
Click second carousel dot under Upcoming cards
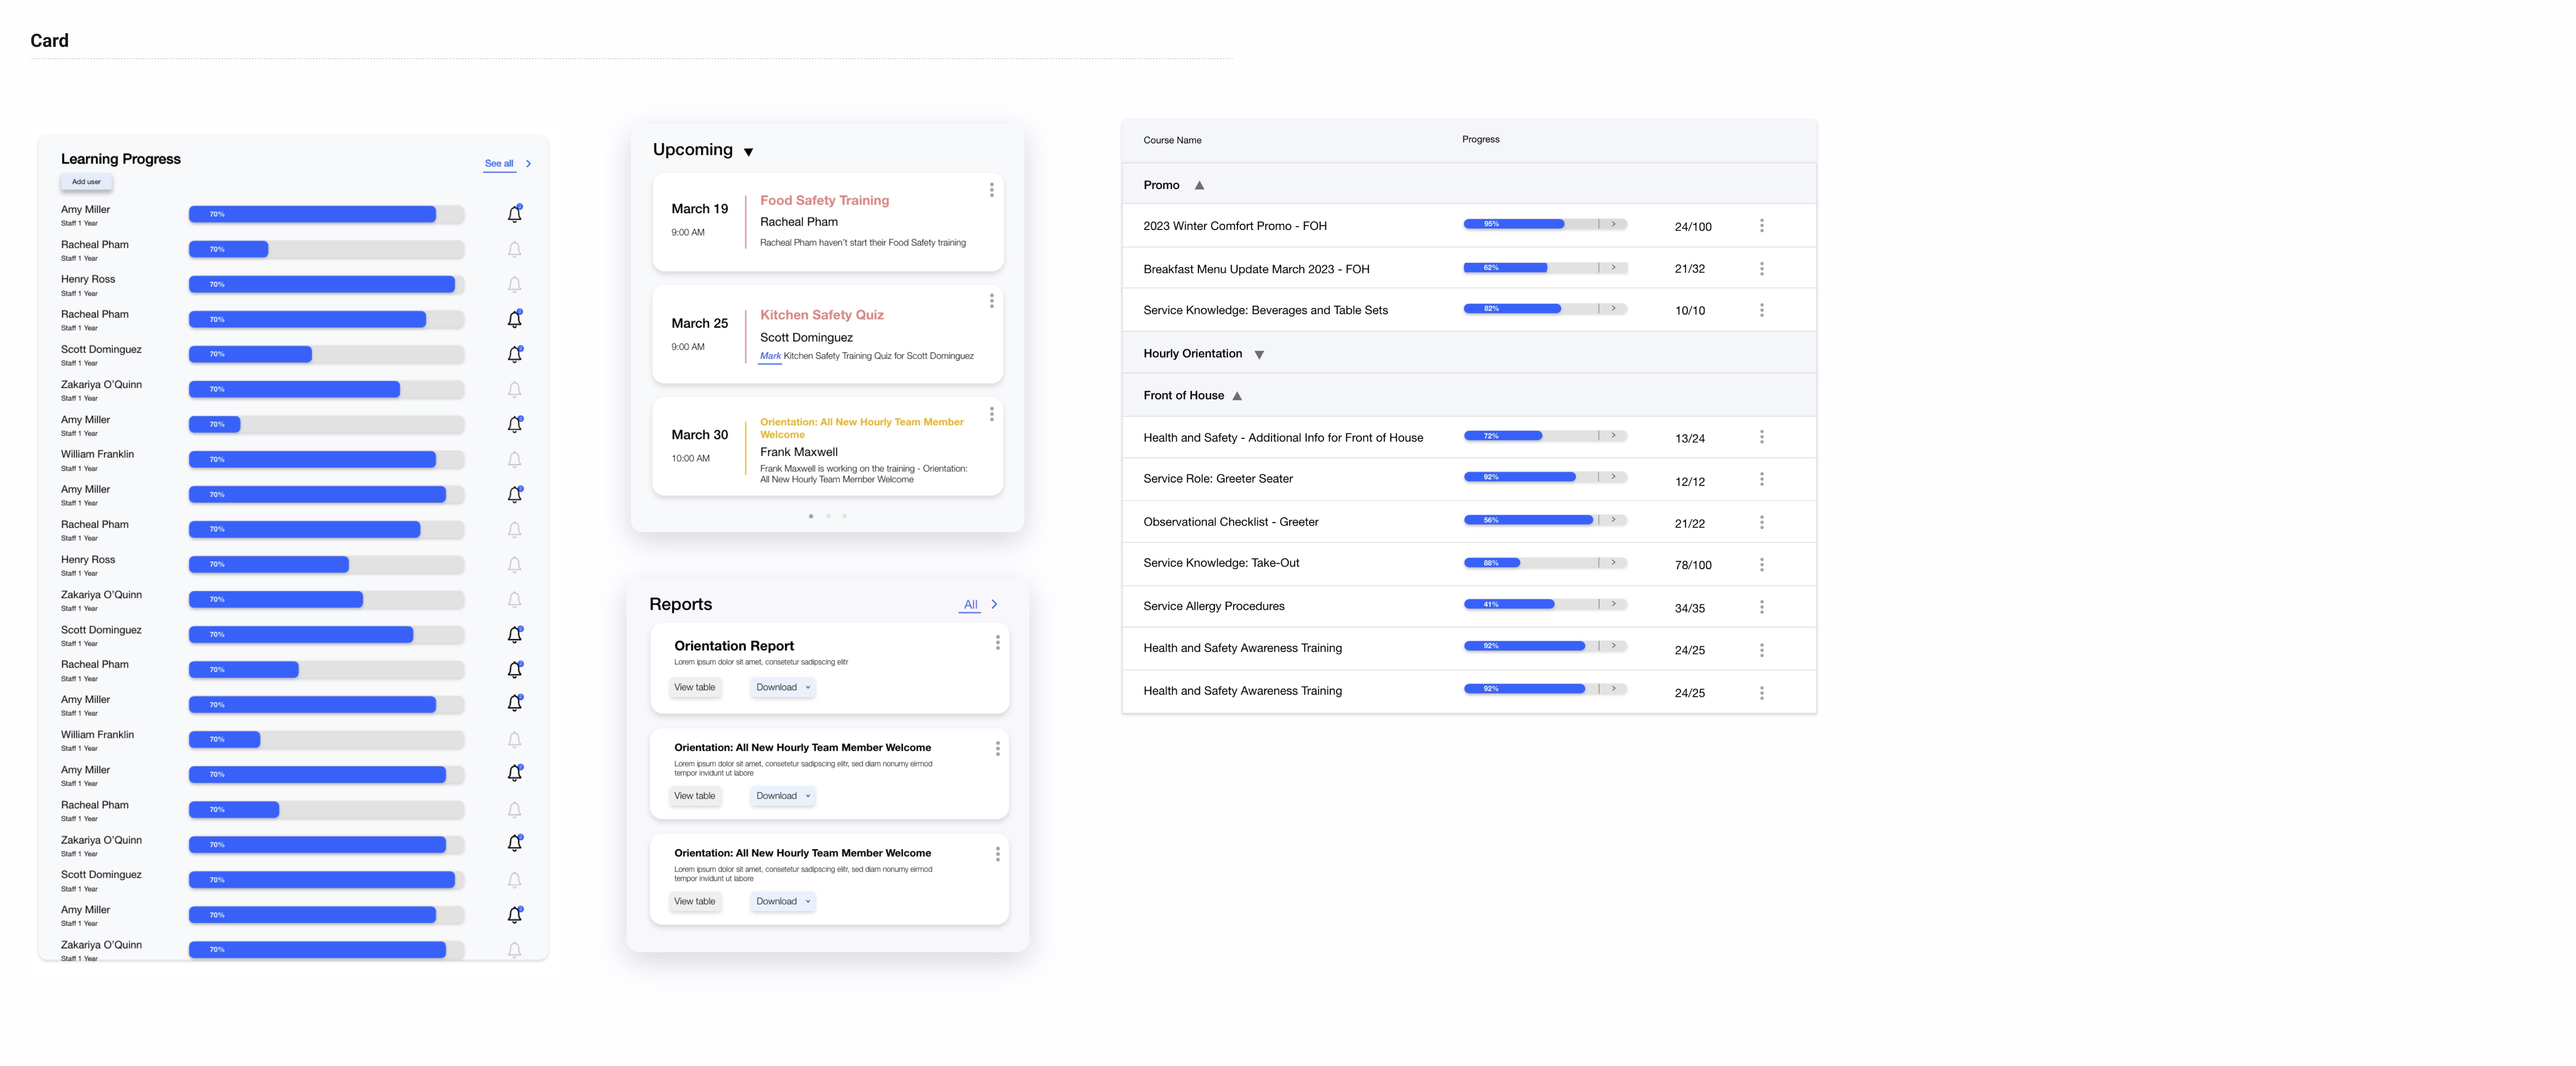pos(828,517)
